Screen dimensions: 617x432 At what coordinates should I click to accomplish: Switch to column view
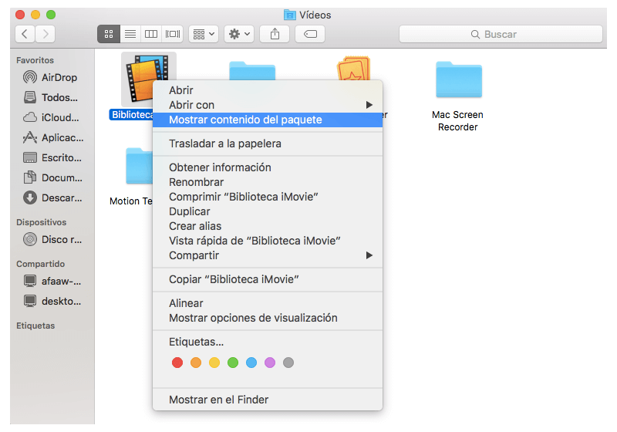(151, 34)
